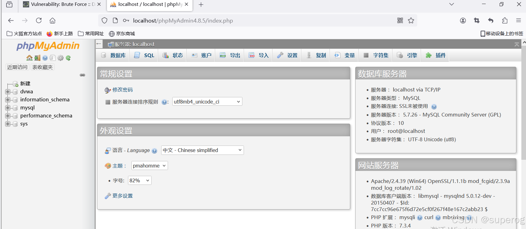Open the 变量 tab

(x=344, y=55)
